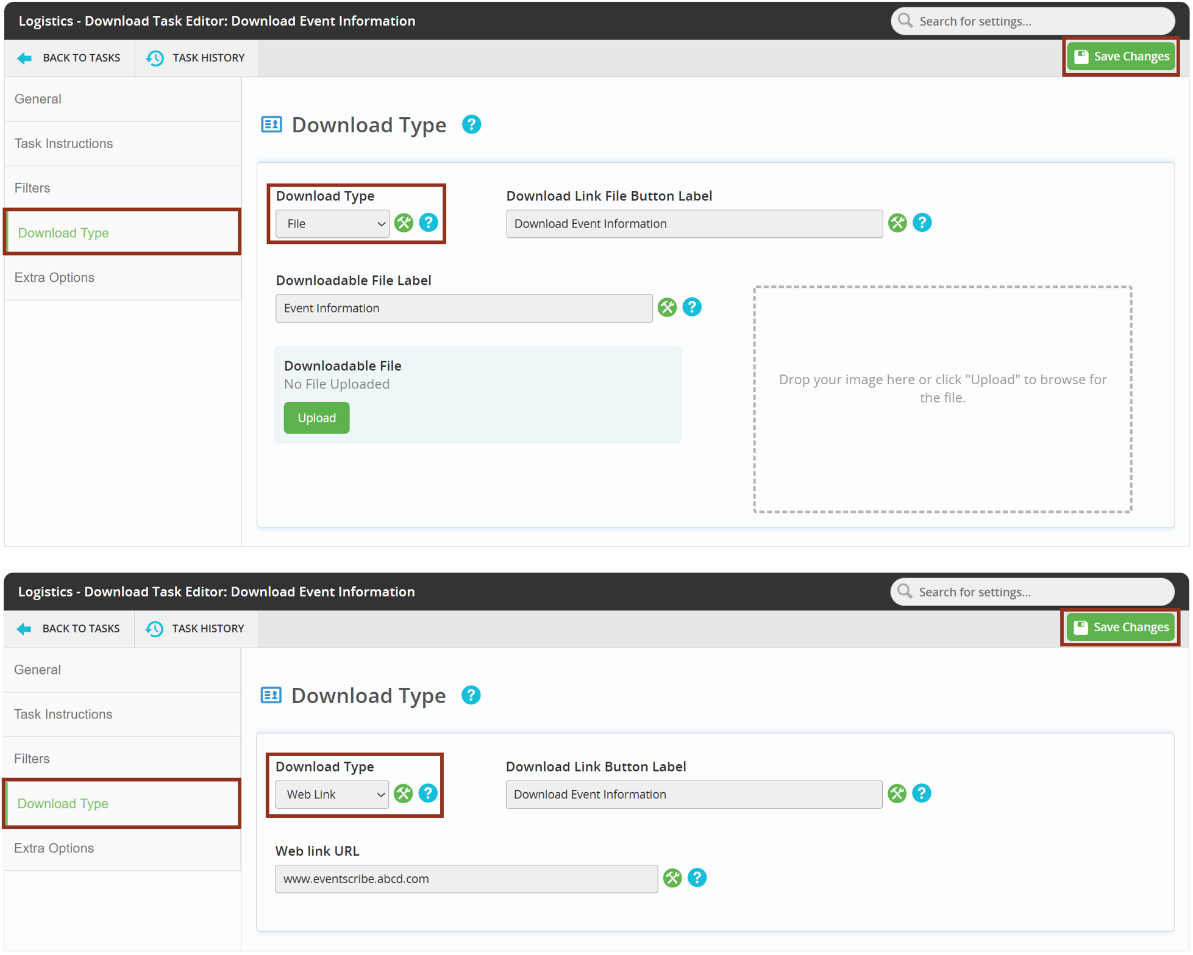Click the Web link URL input field
Image resolution: width=1193 pixels, height=955 pixels.
466,879
